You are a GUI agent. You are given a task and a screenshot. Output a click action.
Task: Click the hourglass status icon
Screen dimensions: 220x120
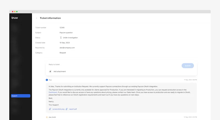click(61, 38)
